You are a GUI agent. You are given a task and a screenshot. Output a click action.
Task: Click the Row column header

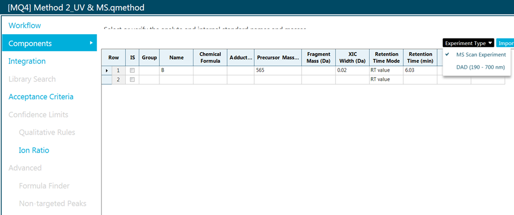coord(114,58)
